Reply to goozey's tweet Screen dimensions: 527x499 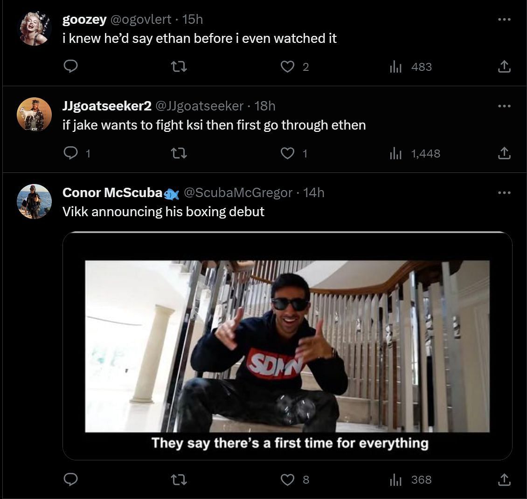point(70,67)
